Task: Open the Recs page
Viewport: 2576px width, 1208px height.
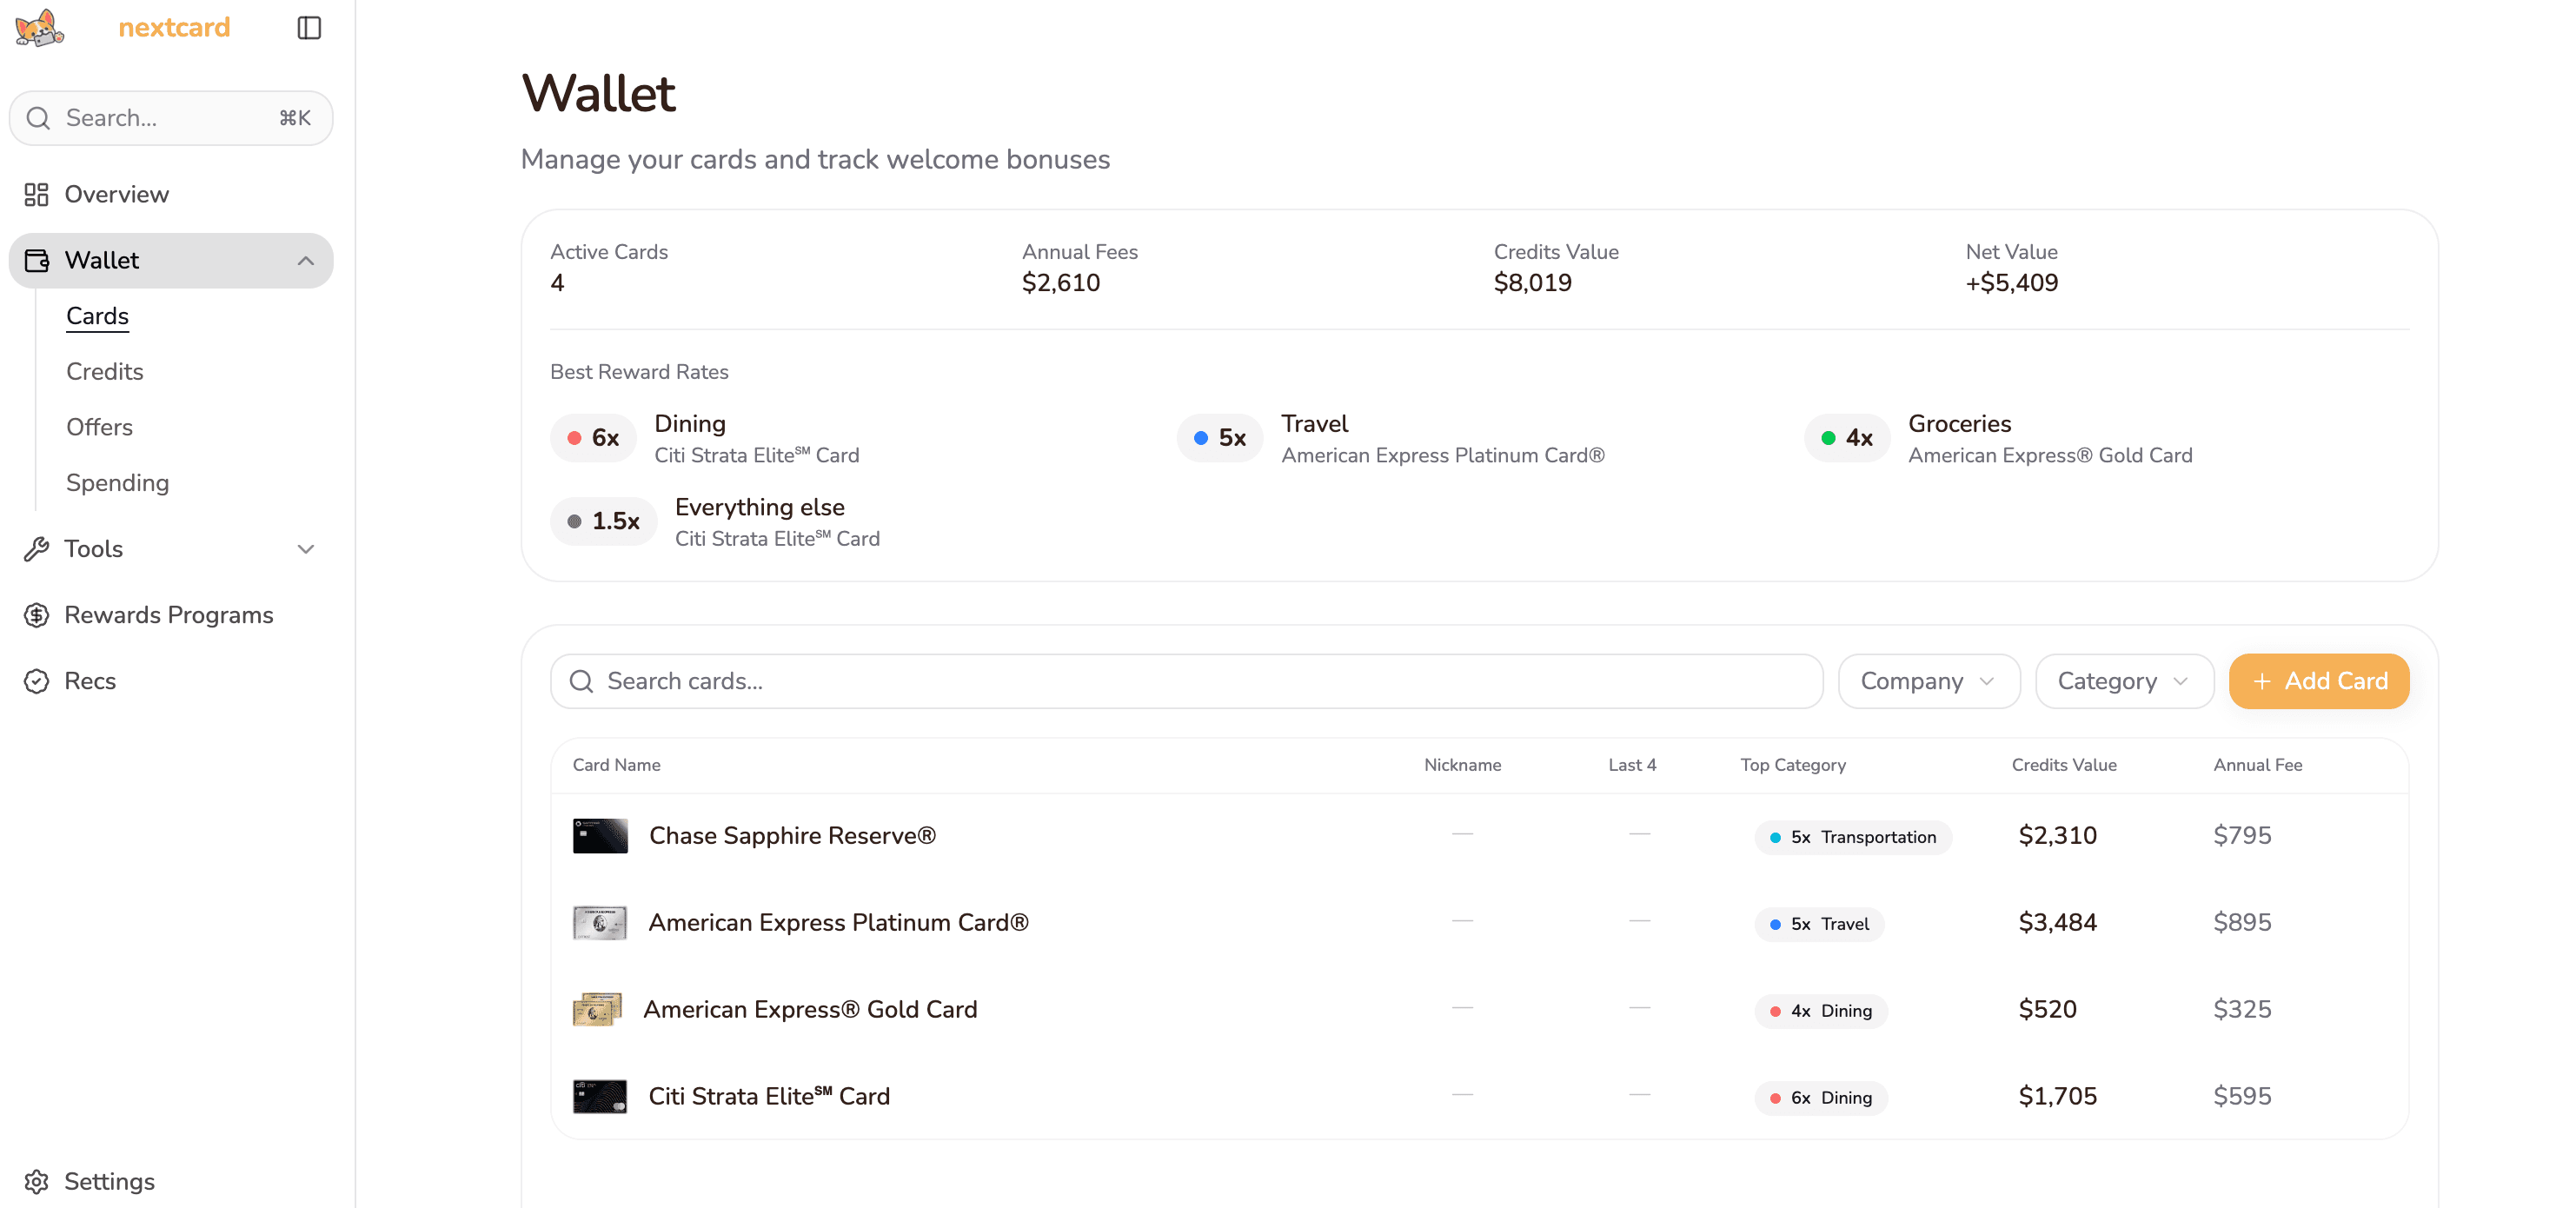Action: point(171,681)
